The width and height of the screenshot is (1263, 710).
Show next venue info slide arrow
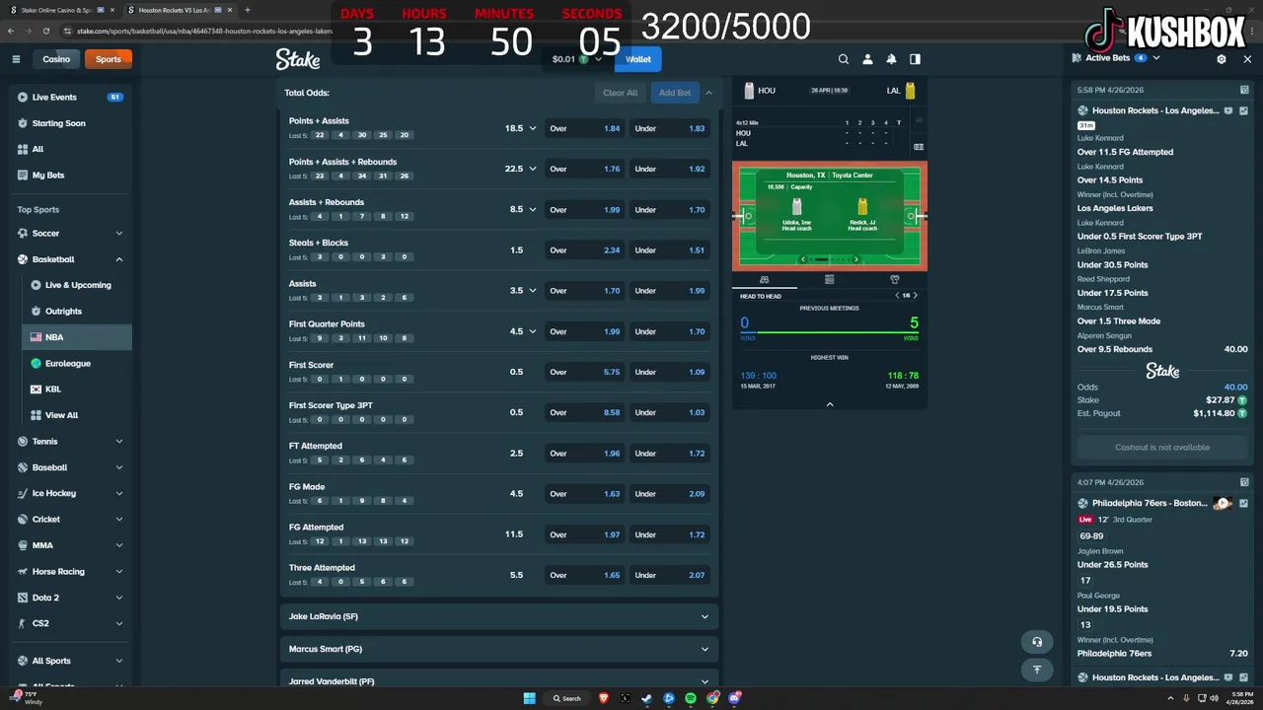[855, 259]
